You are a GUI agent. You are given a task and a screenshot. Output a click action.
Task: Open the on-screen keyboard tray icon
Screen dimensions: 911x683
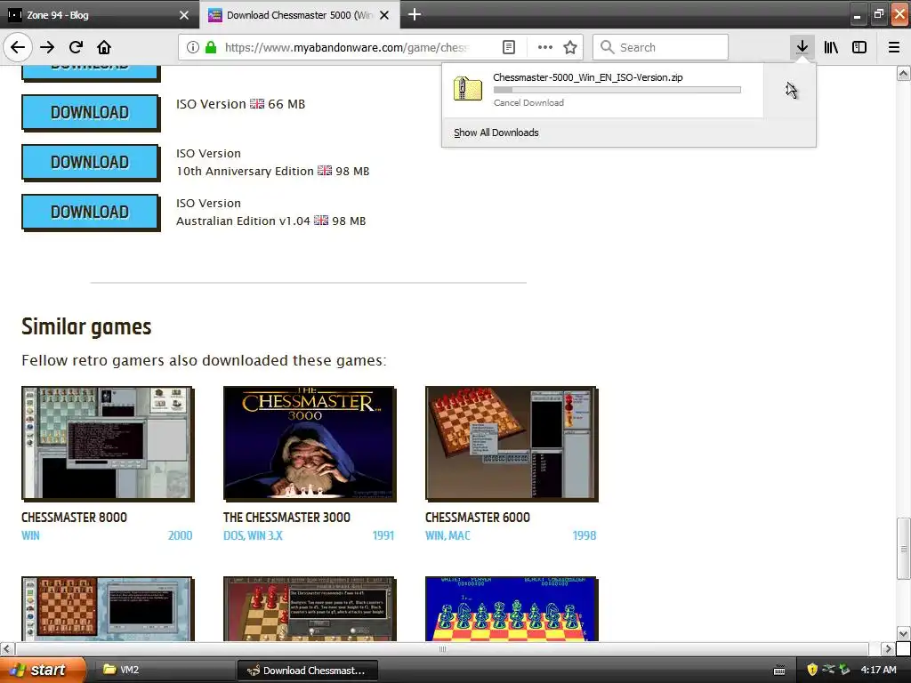pyautogui.click(x=779, y=671)
